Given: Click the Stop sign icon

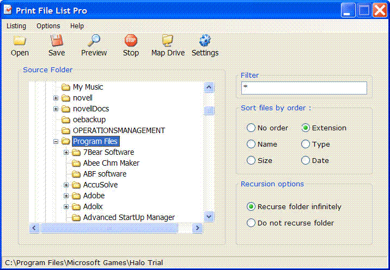Looking at the screenshot, I should coord(131,40).
